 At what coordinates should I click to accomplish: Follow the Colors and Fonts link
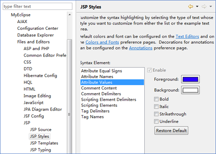pos(102,42)
